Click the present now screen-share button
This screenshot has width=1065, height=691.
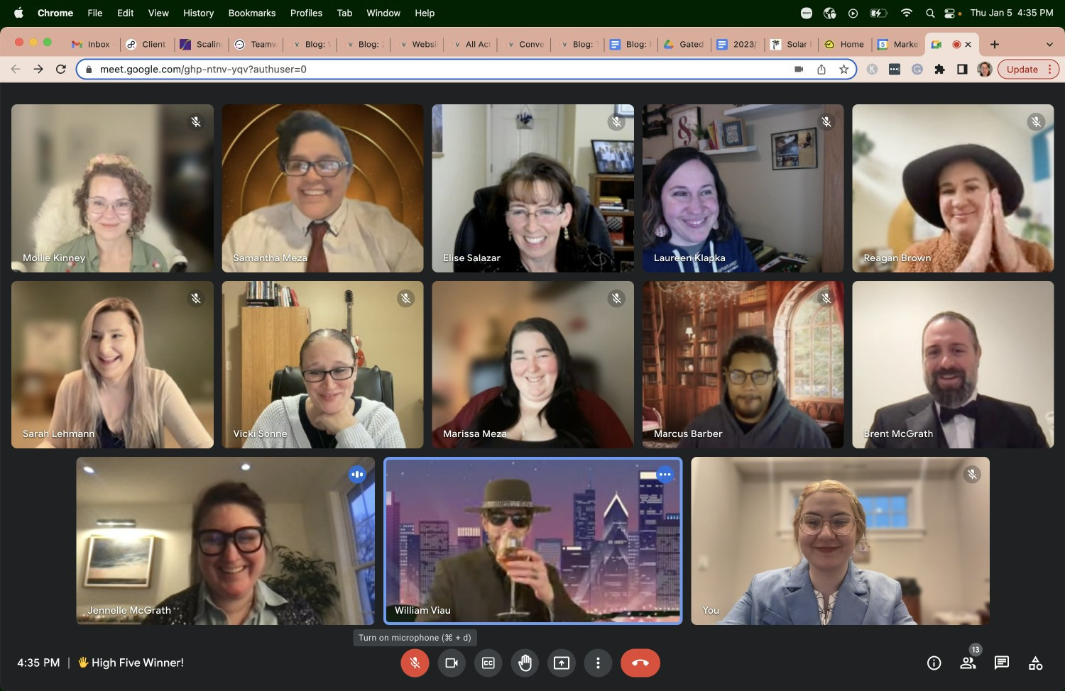pyautogui.click(x=562, y=663)
